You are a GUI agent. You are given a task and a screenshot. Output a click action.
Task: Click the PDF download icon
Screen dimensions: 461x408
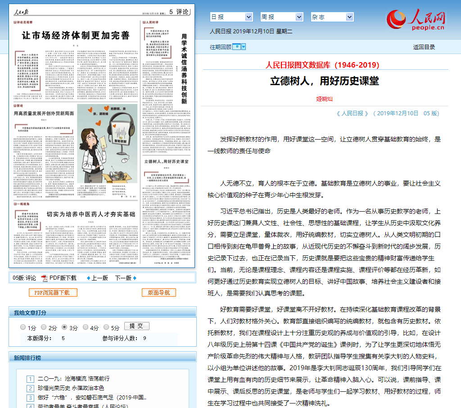click(x=44, y=278)
